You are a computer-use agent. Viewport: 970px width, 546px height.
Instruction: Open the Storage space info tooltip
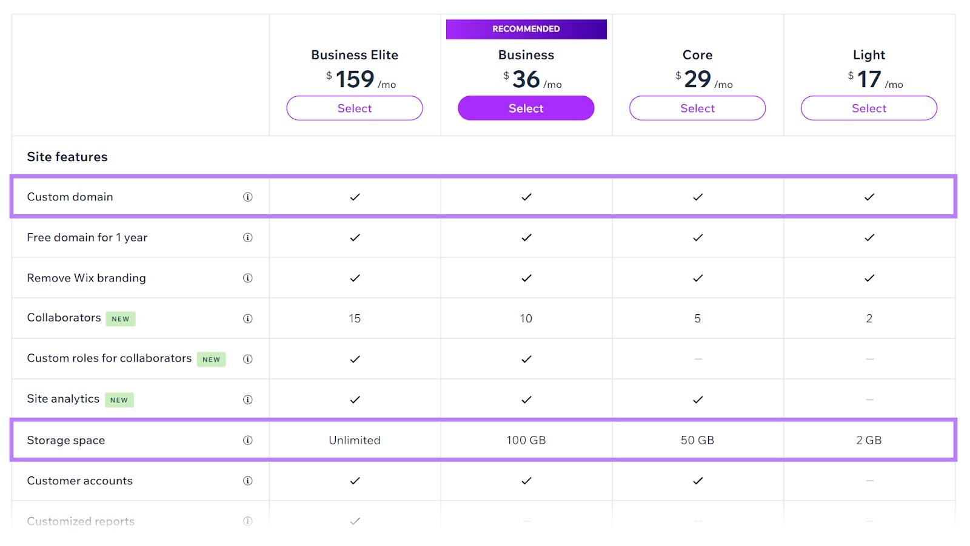247,440
